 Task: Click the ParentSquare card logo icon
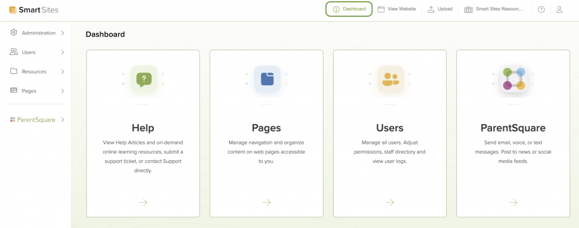click(513, 79)
